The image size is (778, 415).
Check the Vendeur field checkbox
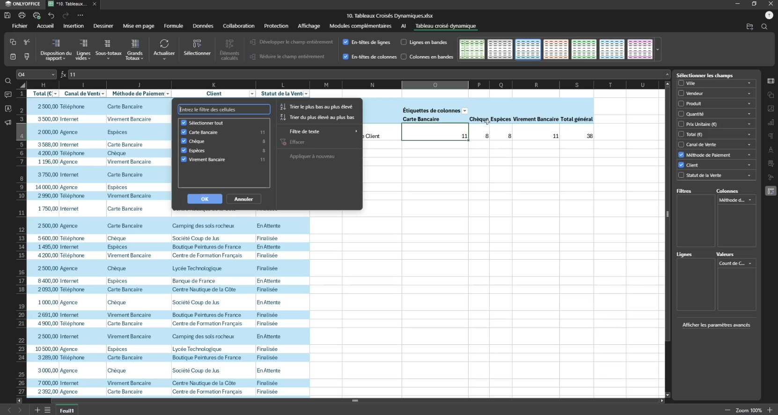click(681, 93)
